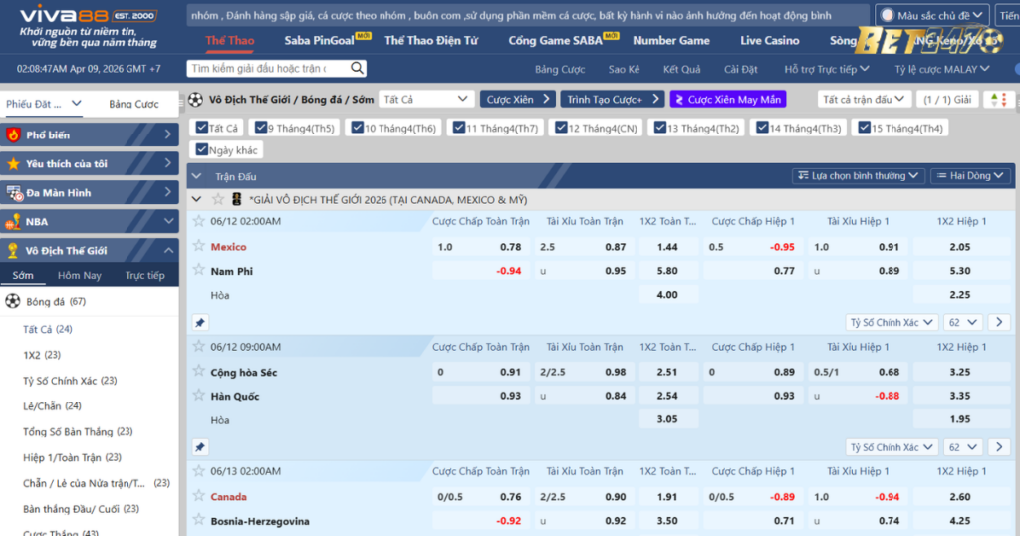The image size is (1020, 536).
Task: Click the odds sort arrows icon
Action: (994, 100)
